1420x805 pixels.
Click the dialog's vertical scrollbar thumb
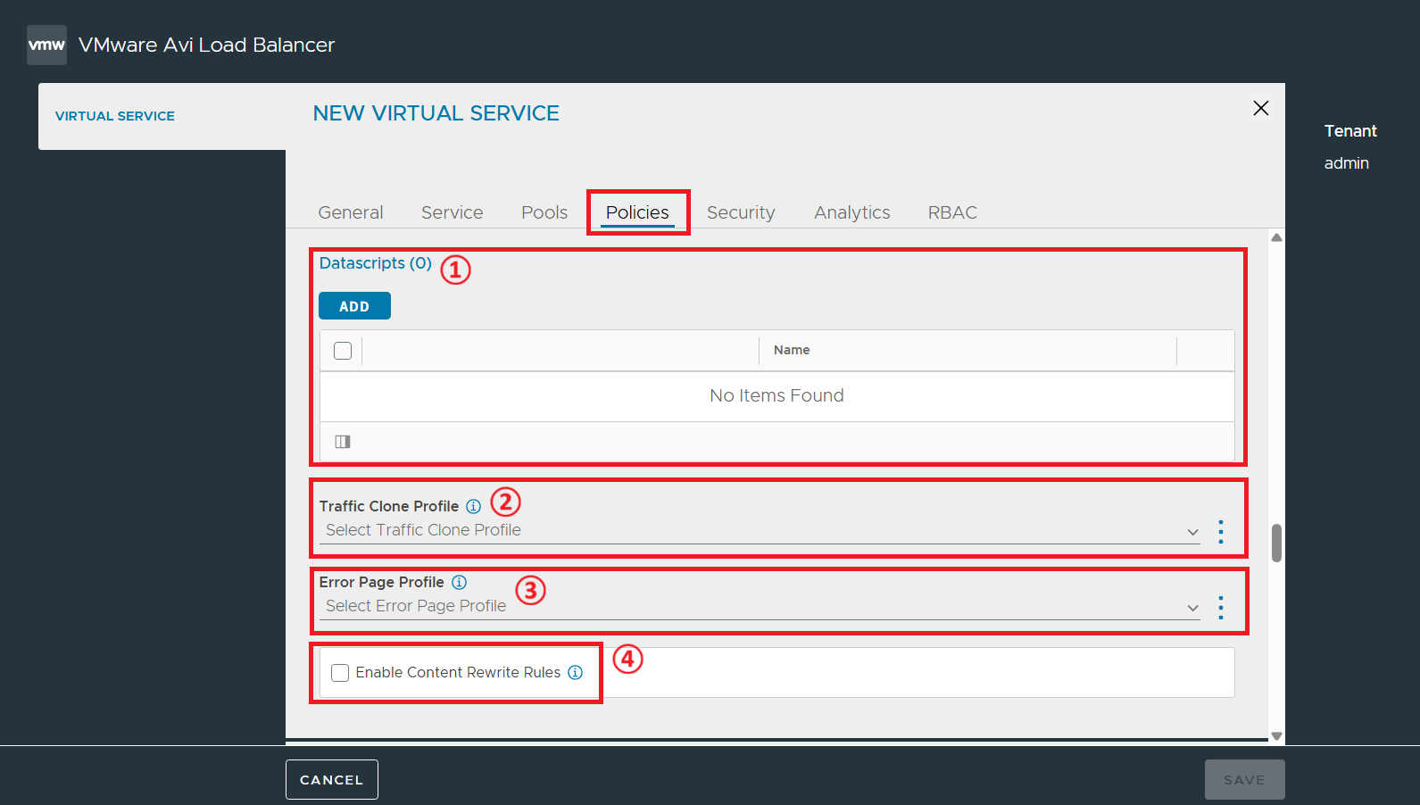(x=1276, y=543)
